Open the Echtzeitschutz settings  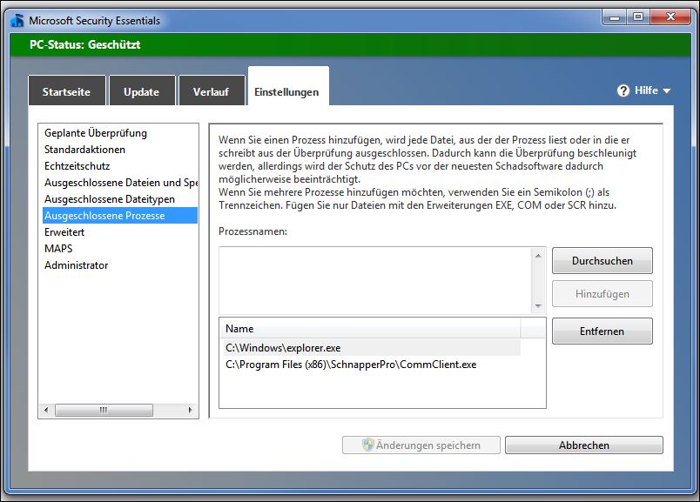click(x=77, y=166)
